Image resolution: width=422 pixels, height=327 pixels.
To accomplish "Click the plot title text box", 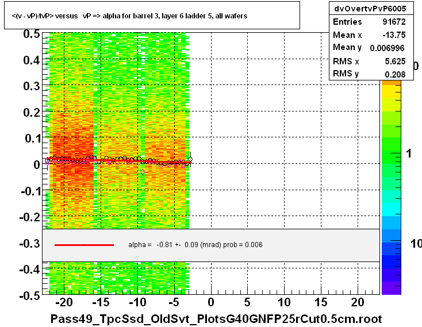I will coord(152,16).
